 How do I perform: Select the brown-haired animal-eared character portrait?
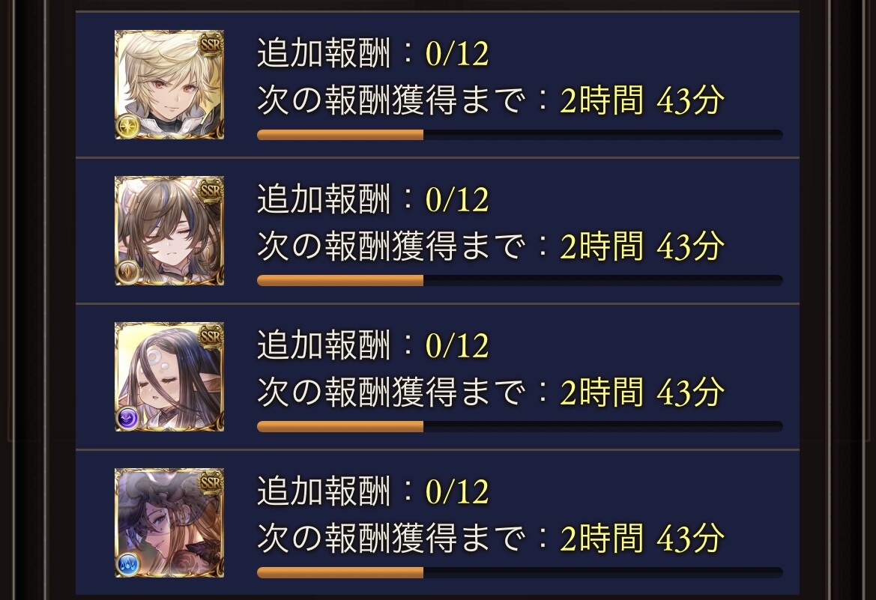[169, 231]
